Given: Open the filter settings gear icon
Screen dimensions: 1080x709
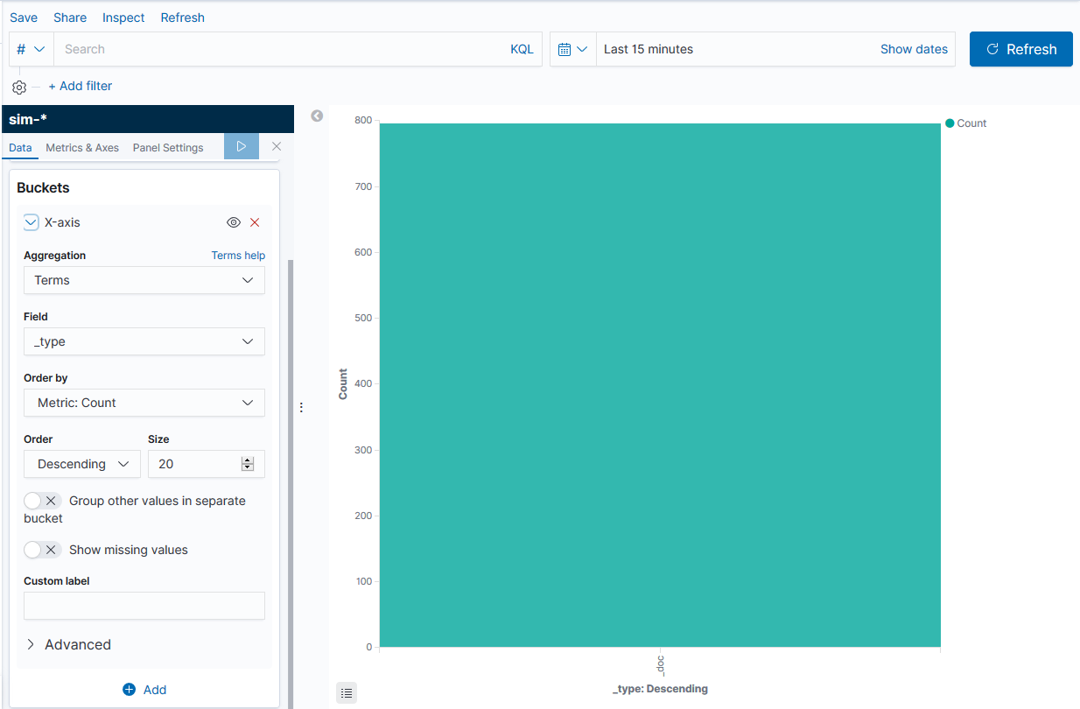Looking at the screenshot, I should [19, 86].
